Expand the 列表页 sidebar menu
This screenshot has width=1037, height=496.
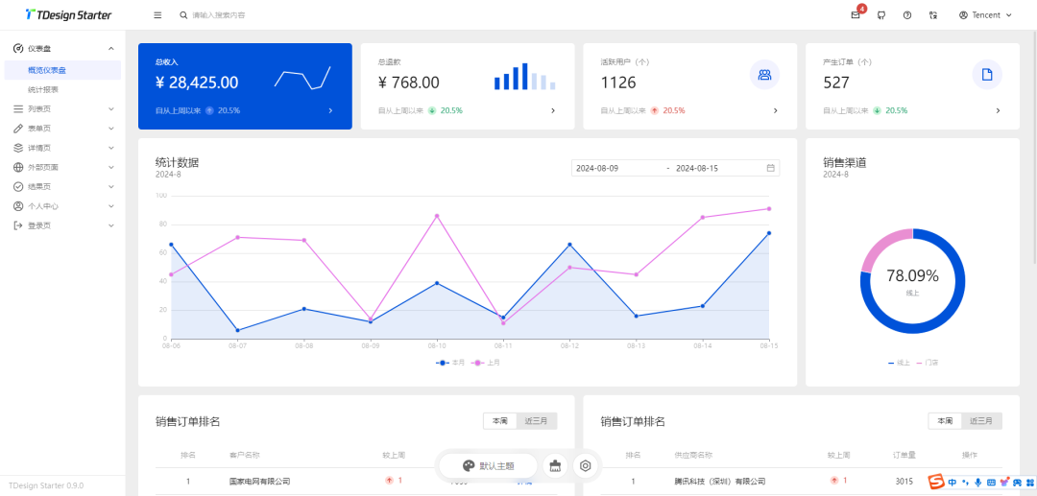click(x=62, y=109)
